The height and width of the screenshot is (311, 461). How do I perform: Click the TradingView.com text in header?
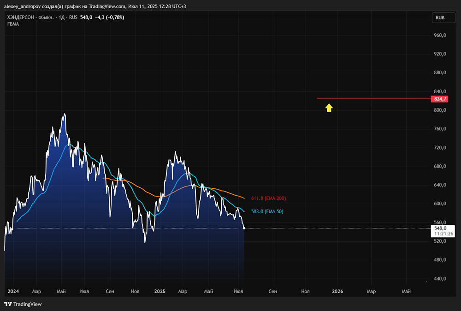107,6
